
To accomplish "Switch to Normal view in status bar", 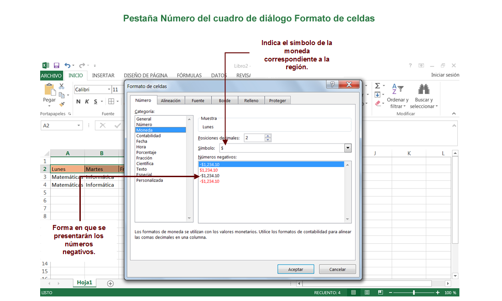I will coord(353,292).
